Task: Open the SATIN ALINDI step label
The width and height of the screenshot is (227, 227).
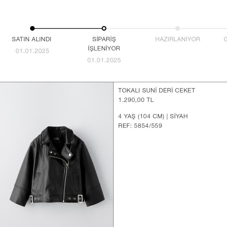Action: [32, 39]
